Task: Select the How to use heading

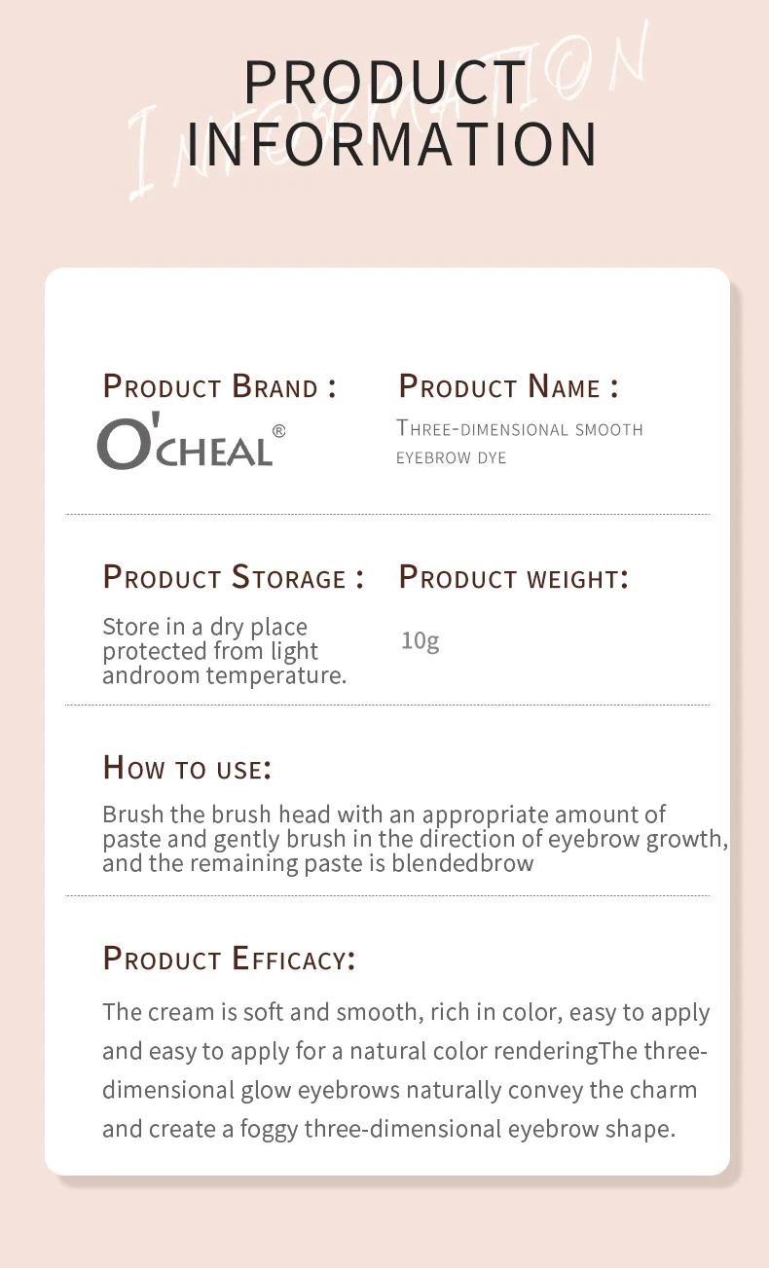Action: pos(187,768)
